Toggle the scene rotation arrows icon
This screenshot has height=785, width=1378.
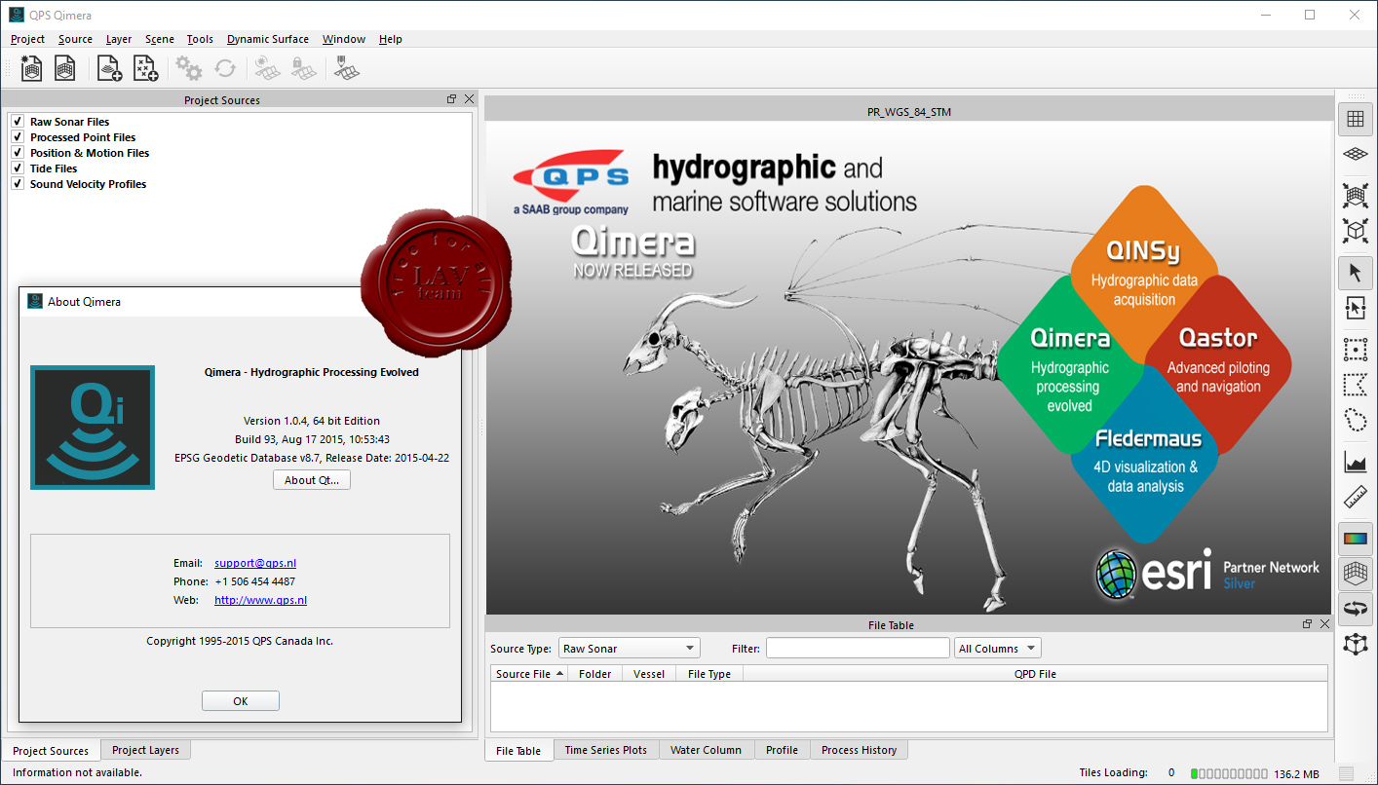(1355, 609)
